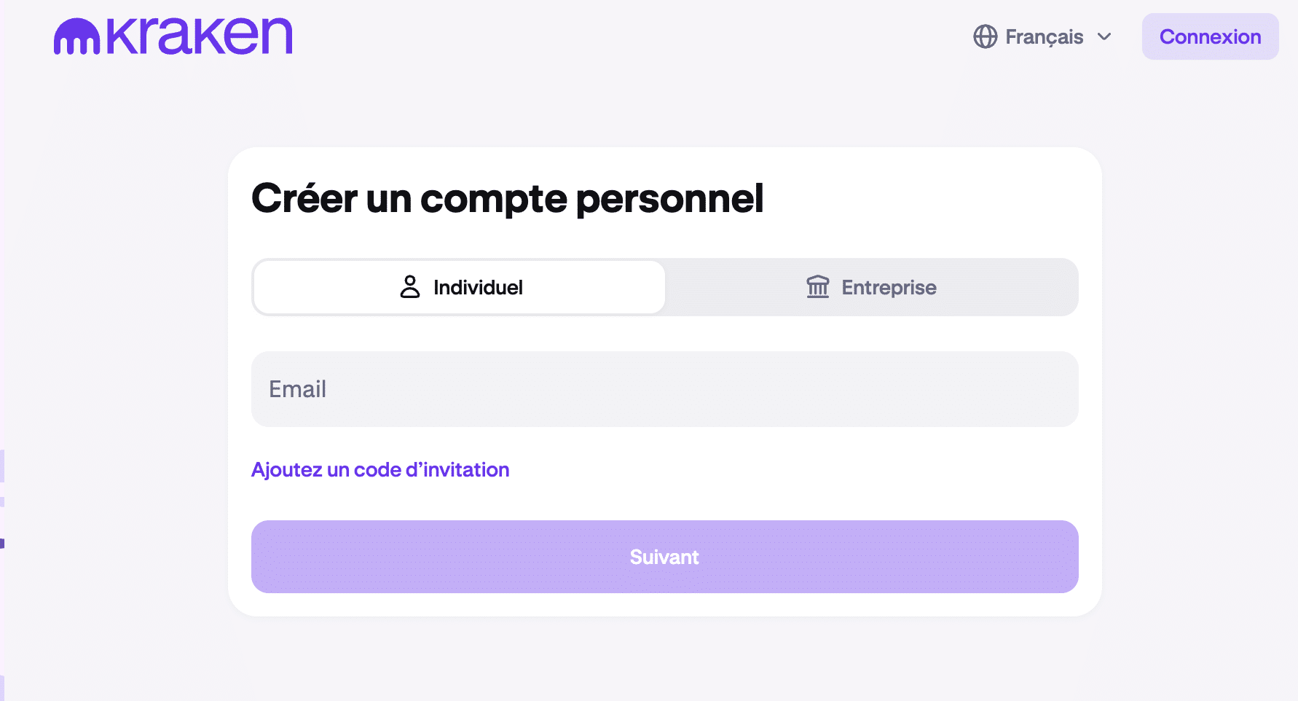Click the Connexion button
The height and width of the screenshot is (701, 1298).
(x=1209, y=36)
